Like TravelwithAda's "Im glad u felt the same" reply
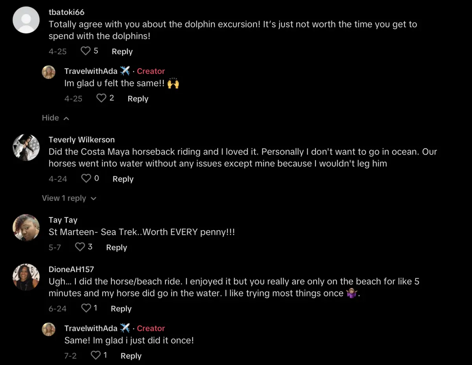This screenshot has width=472, height=365. pos(101,98)
